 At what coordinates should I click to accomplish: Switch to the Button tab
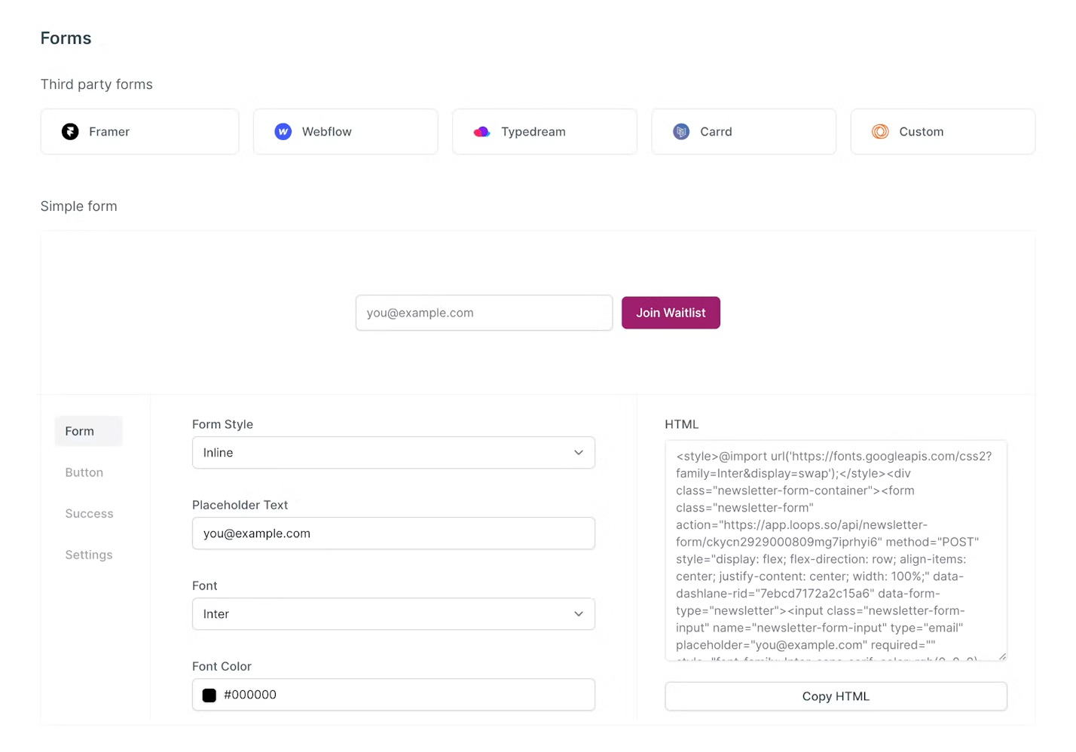coord(84,472)
